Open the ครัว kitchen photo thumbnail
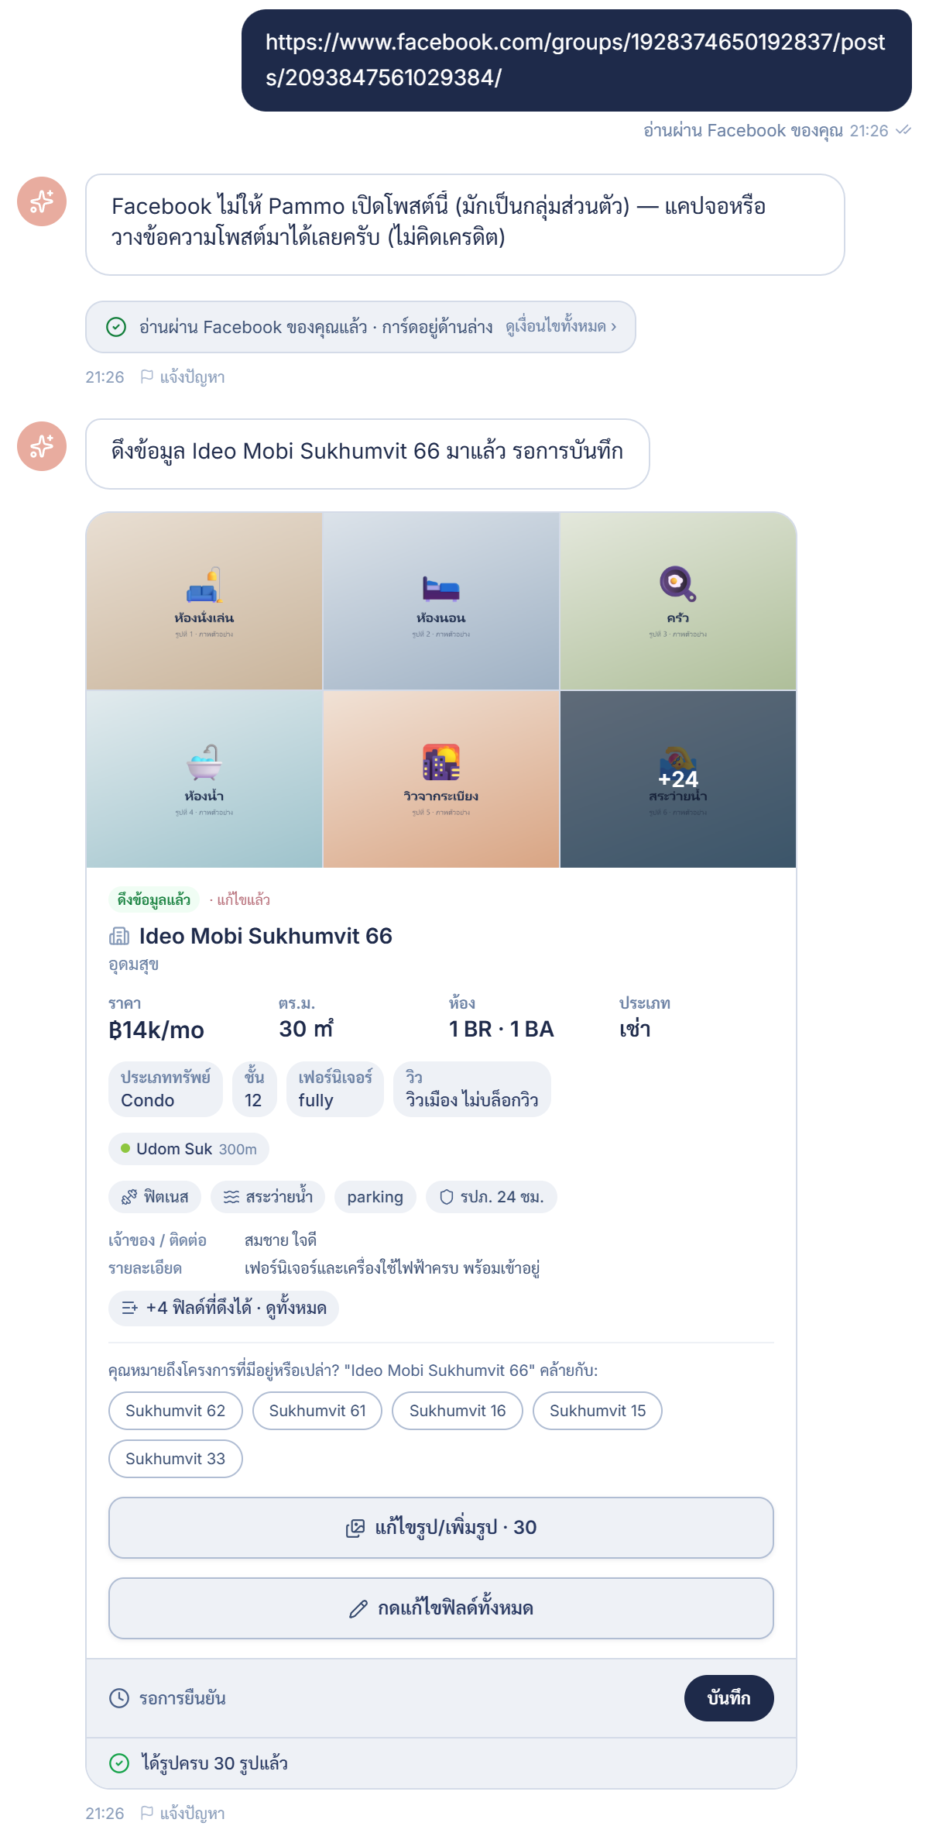 (x=678, y=601)
